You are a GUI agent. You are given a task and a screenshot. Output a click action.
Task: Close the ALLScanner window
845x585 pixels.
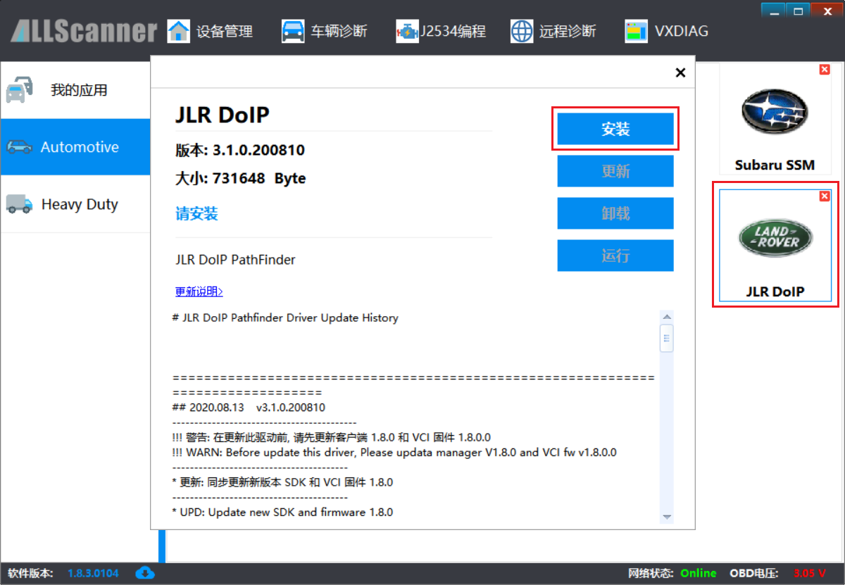[x=826, y=10]
